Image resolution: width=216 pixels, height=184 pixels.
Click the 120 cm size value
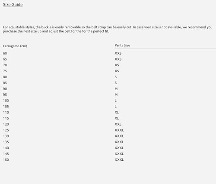[x=6, y=124]
